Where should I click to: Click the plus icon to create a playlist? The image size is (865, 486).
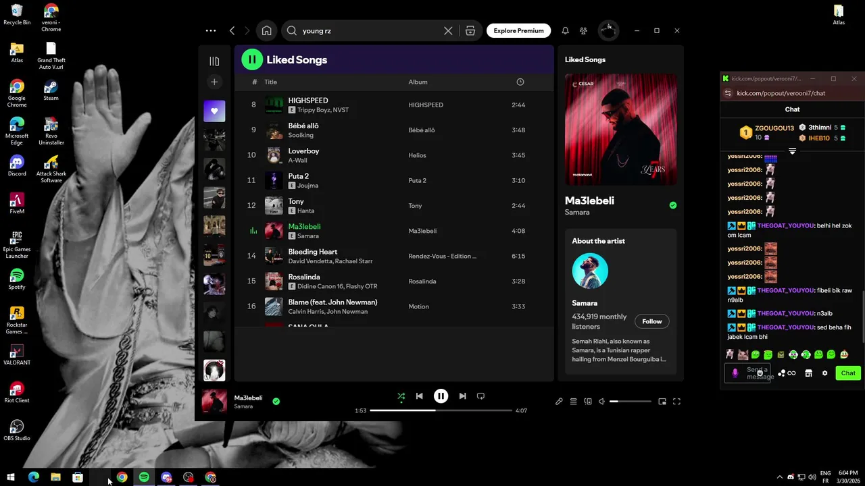tap(214, 82)
